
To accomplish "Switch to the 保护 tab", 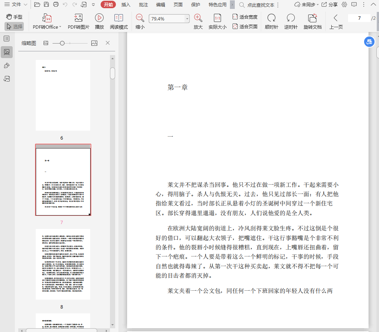I will [196, 4].
